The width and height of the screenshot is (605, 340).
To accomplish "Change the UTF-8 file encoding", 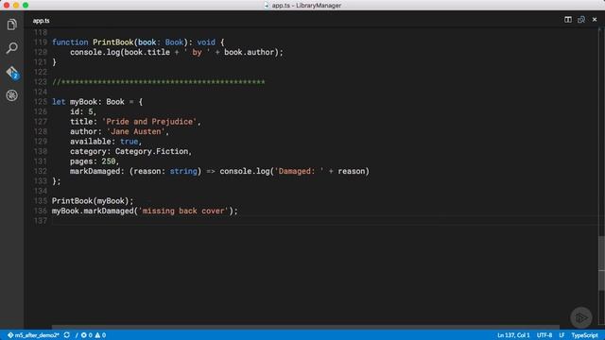I will tap(544, 335).
